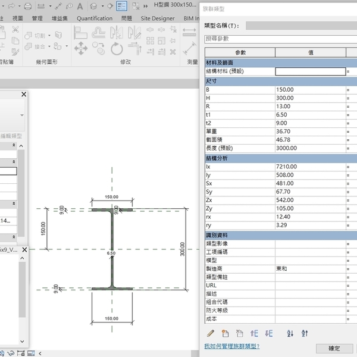The height and width of the screenshot is (357, 357).
Task: Switch to the Site Designer tab
Action: (158, 18)
